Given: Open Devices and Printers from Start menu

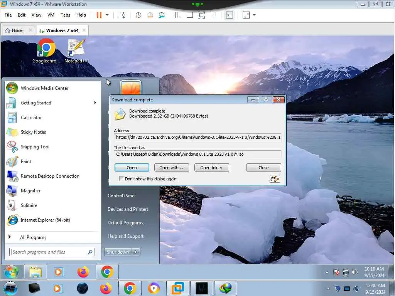Looking at the screenshot, I should [x=128, y=209].
